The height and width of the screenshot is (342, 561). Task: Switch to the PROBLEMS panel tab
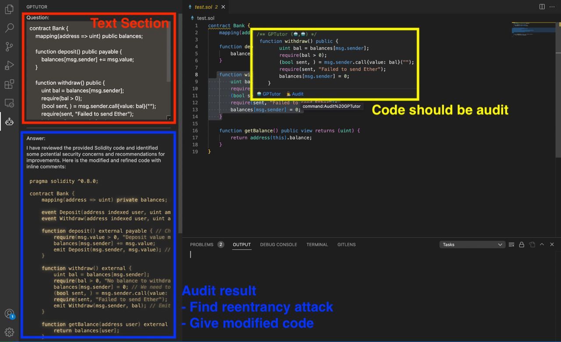pos(202,244)
